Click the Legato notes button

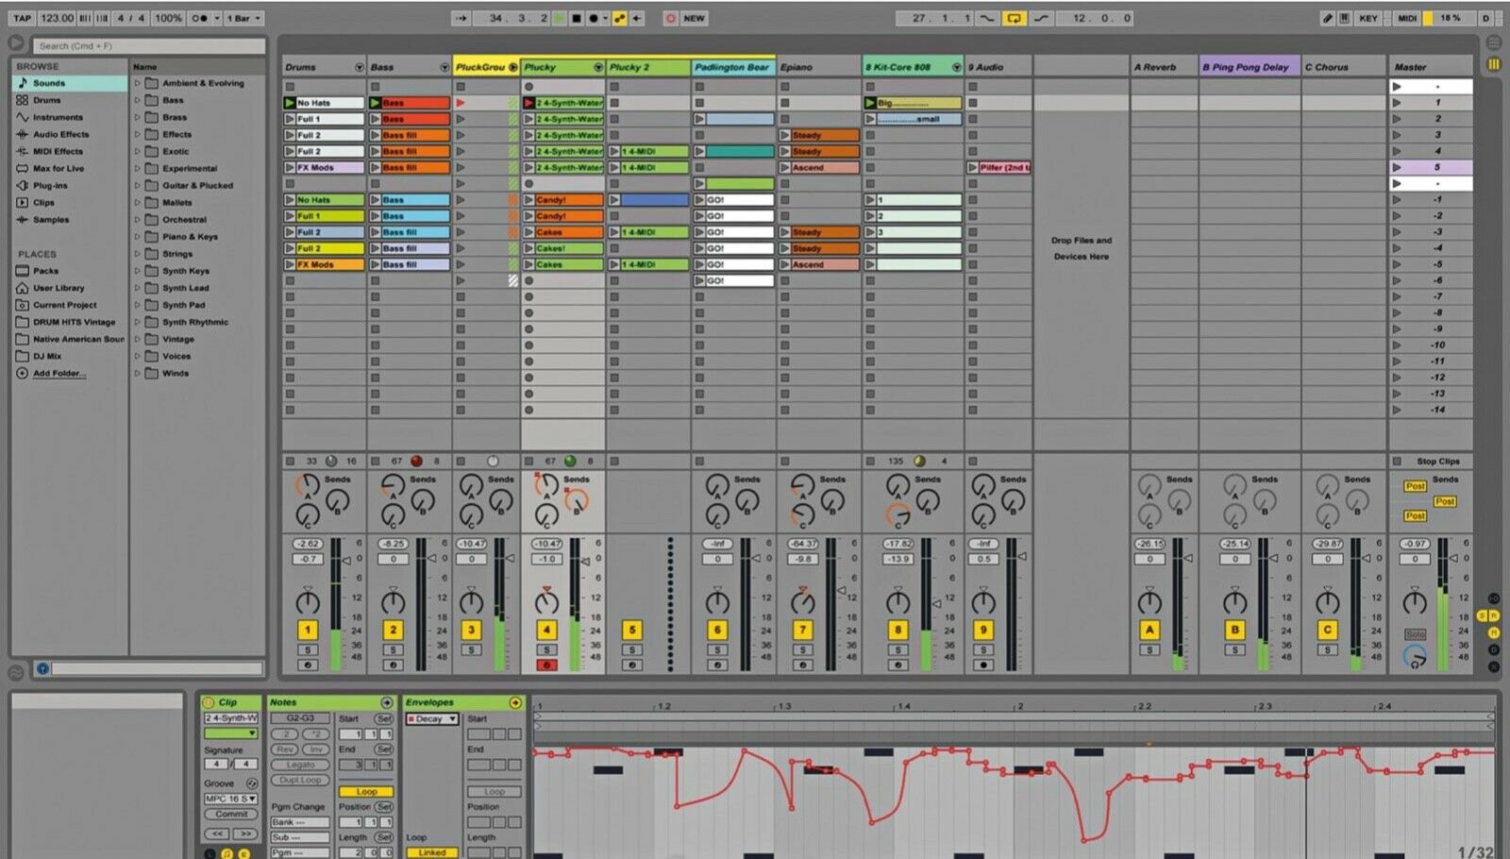[x=300, y=765]
